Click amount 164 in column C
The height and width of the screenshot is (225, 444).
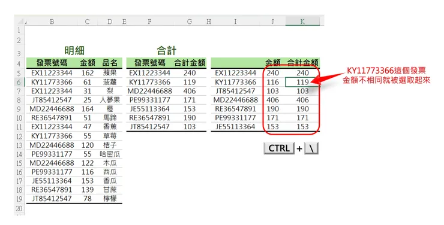pos(87,109)
